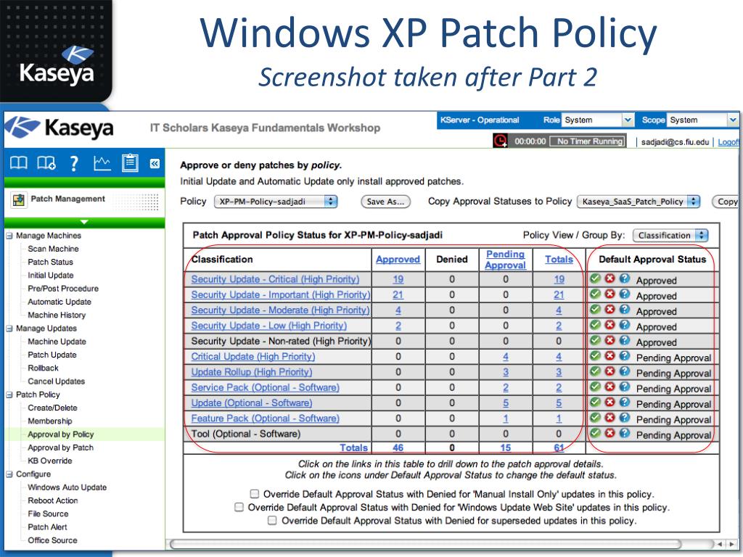Click green check for Update Rollup row
Viewport: 743px width, 557px height.
point(596,371)
